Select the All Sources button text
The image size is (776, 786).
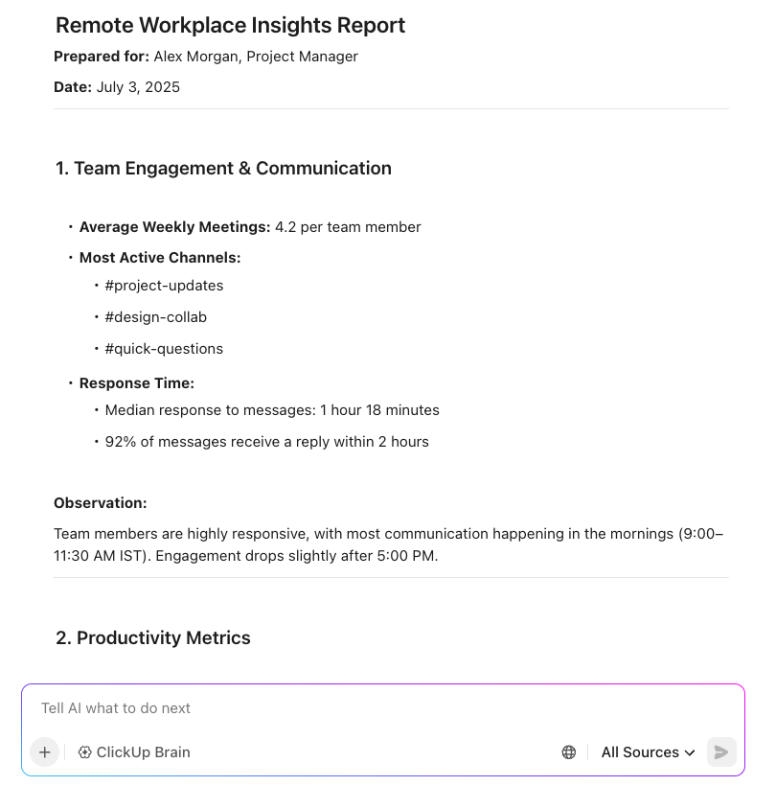pos(638,751)
